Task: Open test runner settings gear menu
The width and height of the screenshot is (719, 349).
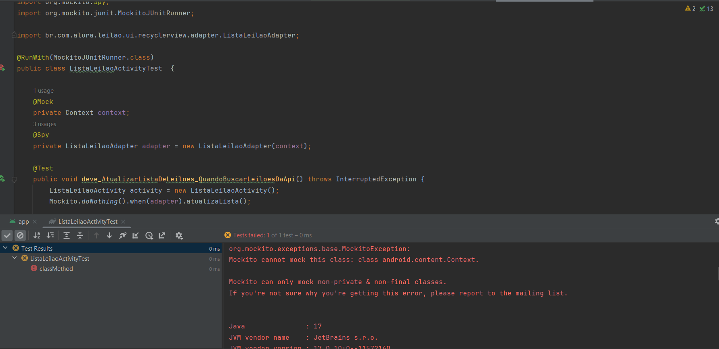Action: pyautogui.click(x=179, y=235)
